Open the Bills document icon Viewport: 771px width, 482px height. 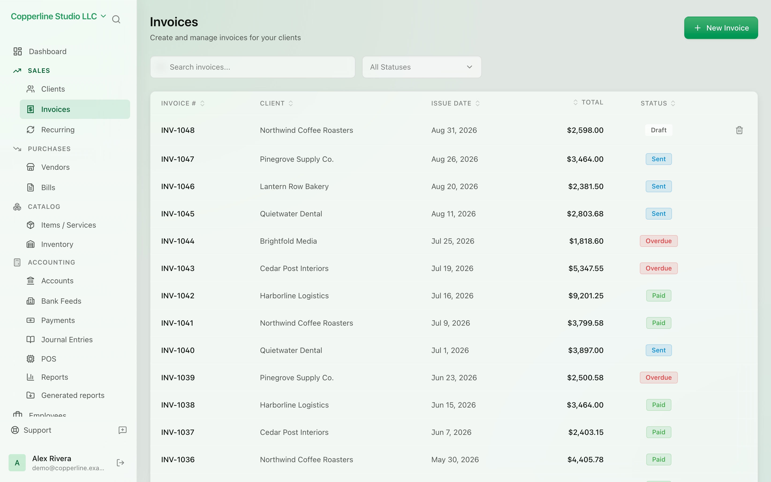coord(31,187)
